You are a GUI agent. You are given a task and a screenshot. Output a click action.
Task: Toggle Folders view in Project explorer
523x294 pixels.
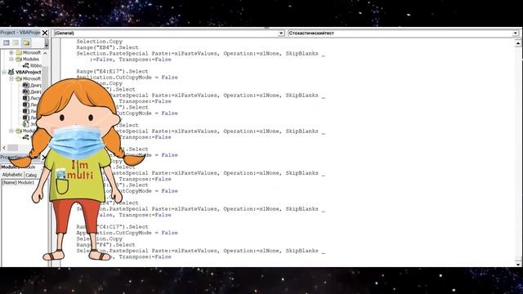point(26,42)
